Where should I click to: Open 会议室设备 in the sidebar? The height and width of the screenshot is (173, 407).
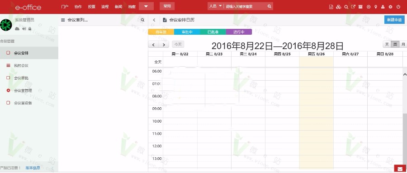[29, 103]
